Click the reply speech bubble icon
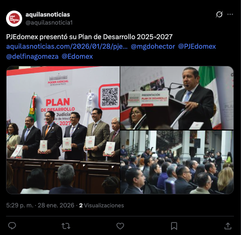This screenshot has width=241, height=235. point(12,226)
